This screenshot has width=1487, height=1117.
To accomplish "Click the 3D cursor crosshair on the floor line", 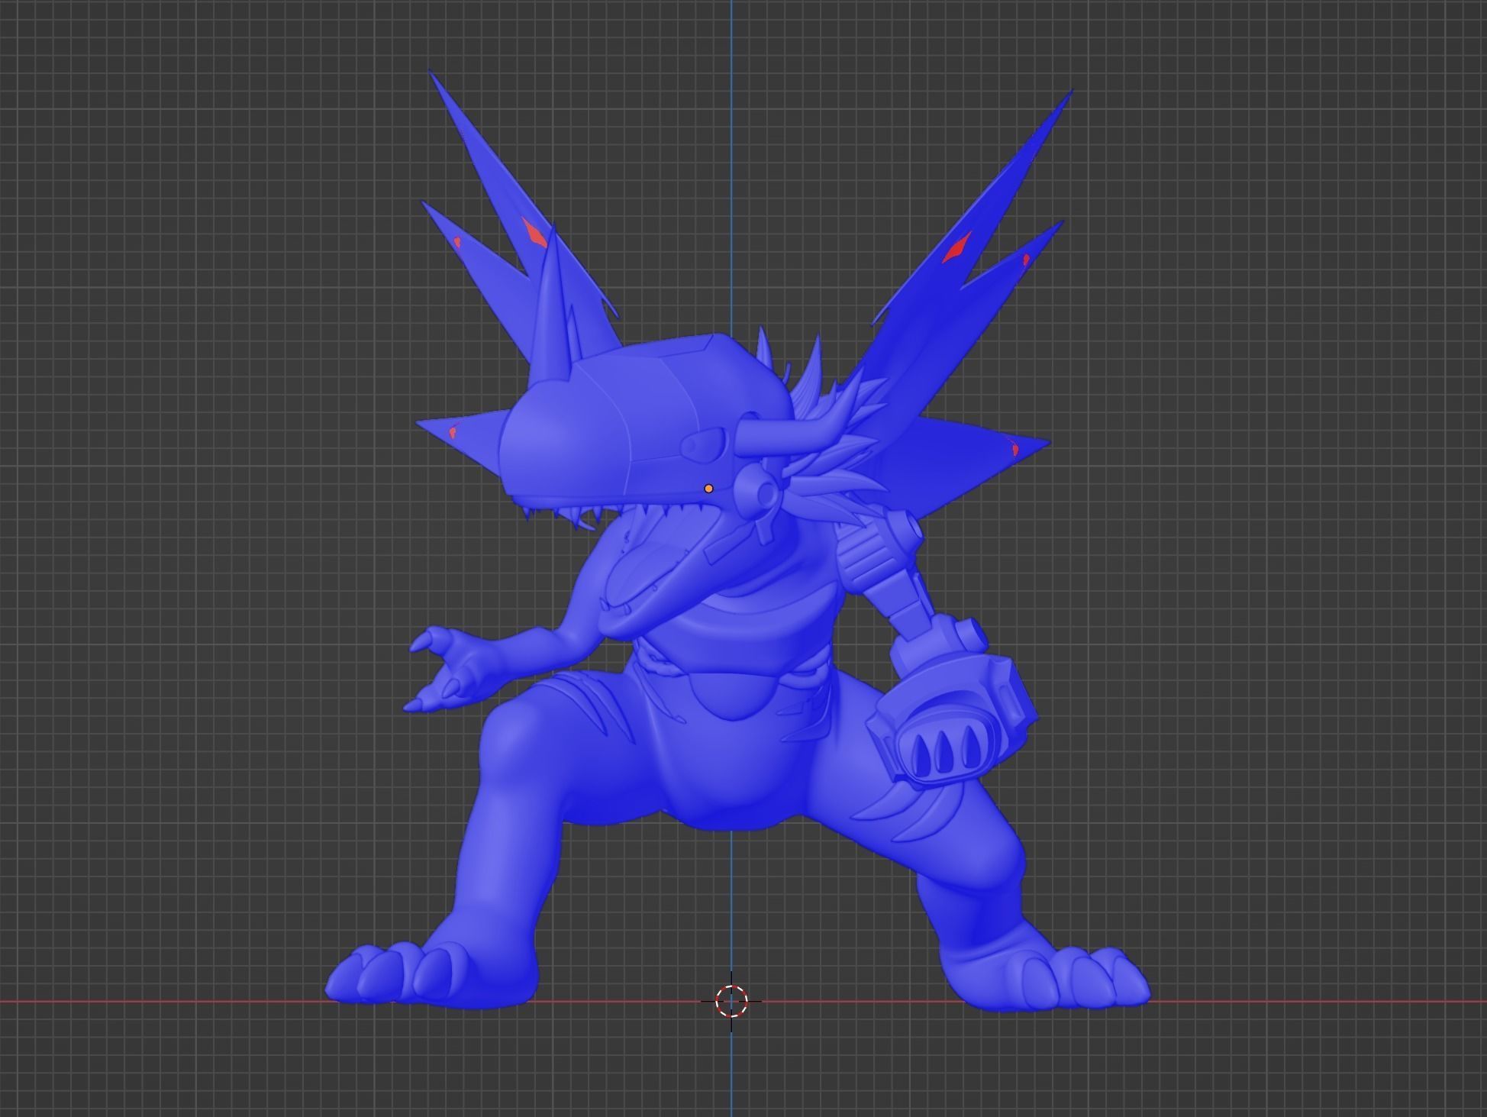I will click(x=731, y=1001).
